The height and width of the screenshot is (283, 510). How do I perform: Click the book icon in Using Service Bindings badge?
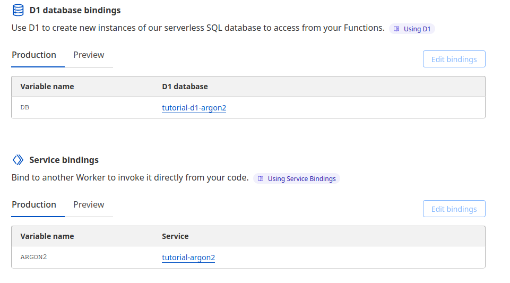pyautogui.click(x=261, y=178)
